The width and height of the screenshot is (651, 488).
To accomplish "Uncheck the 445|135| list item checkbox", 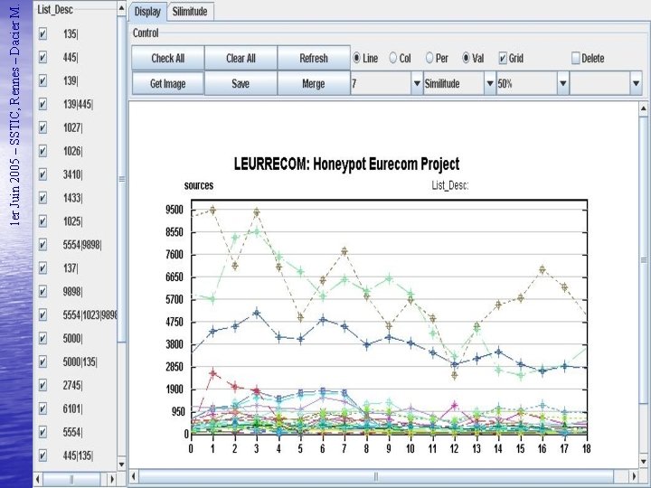I will point(42,455).
